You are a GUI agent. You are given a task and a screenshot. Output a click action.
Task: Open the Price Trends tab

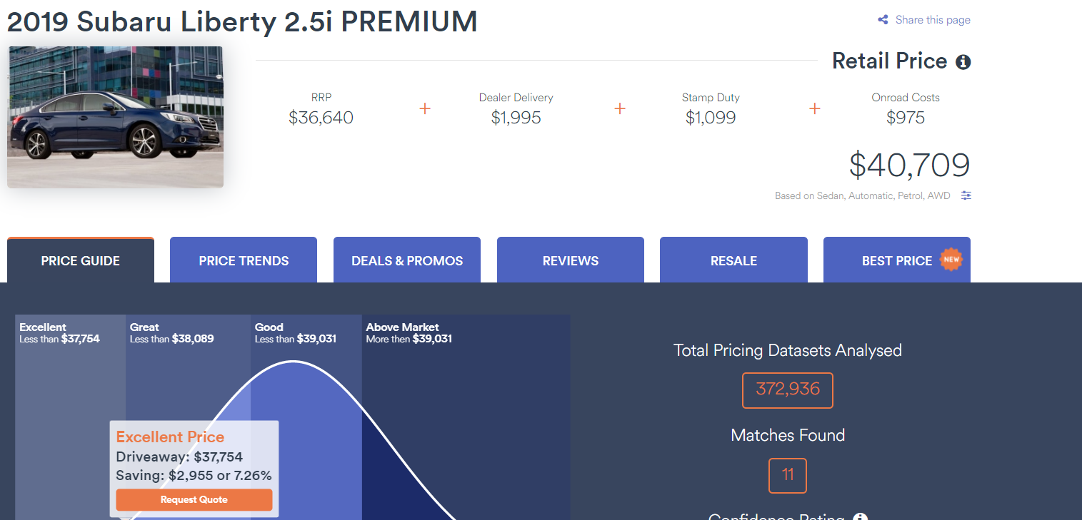click(x=244, y=260)
